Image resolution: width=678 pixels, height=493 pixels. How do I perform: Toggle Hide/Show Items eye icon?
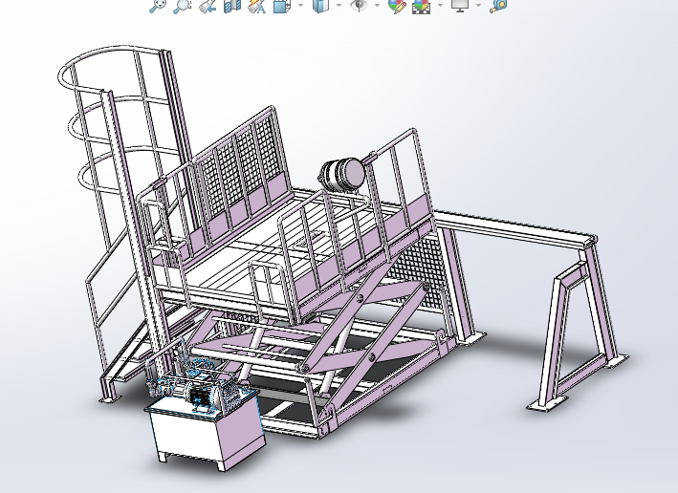point(359,6)
